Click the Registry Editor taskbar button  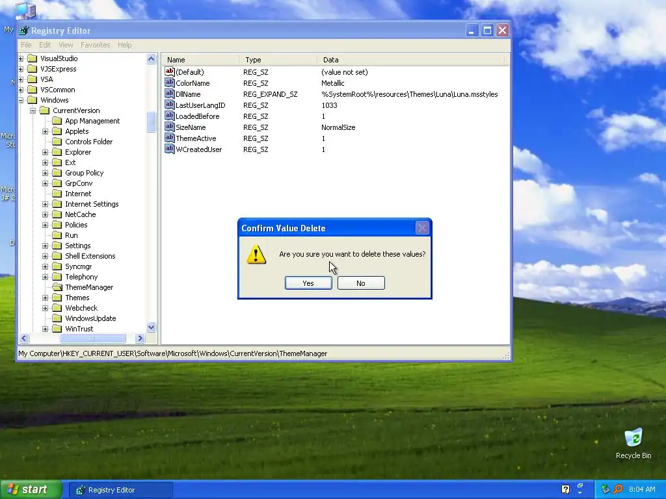click(121, 490)
